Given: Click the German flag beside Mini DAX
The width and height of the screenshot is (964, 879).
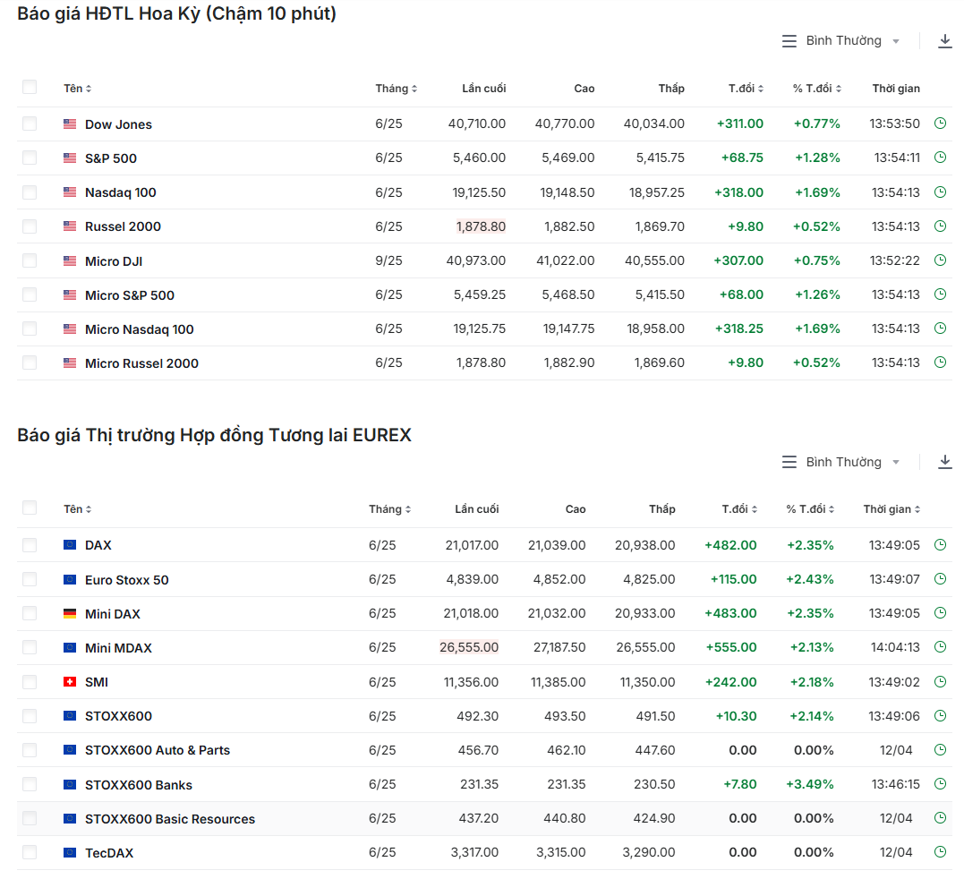Looking at the screenshot, I should (70, 613).
